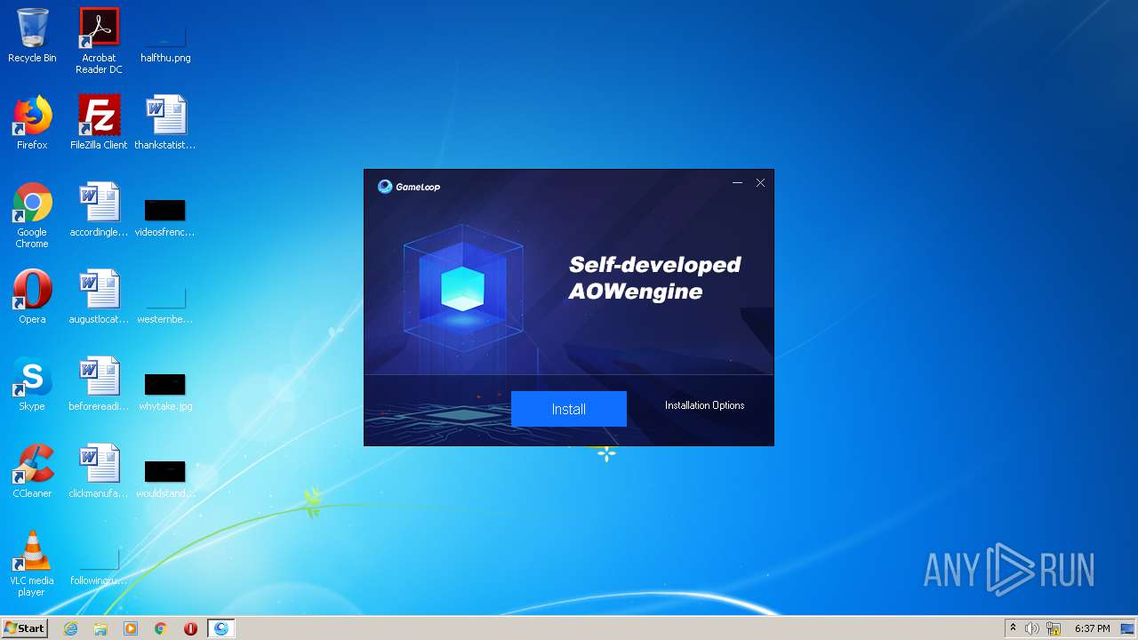
Task: Open Windows Explorer from taskbar
Action: (x=100, y=628)
